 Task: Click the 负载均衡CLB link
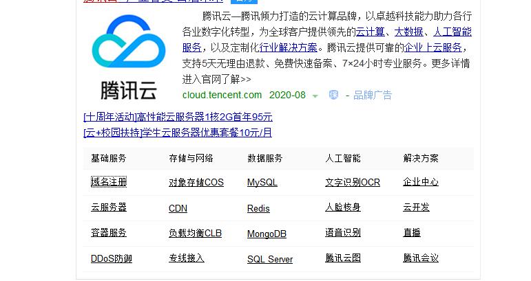pyautogui.click(x=196, y=234)
